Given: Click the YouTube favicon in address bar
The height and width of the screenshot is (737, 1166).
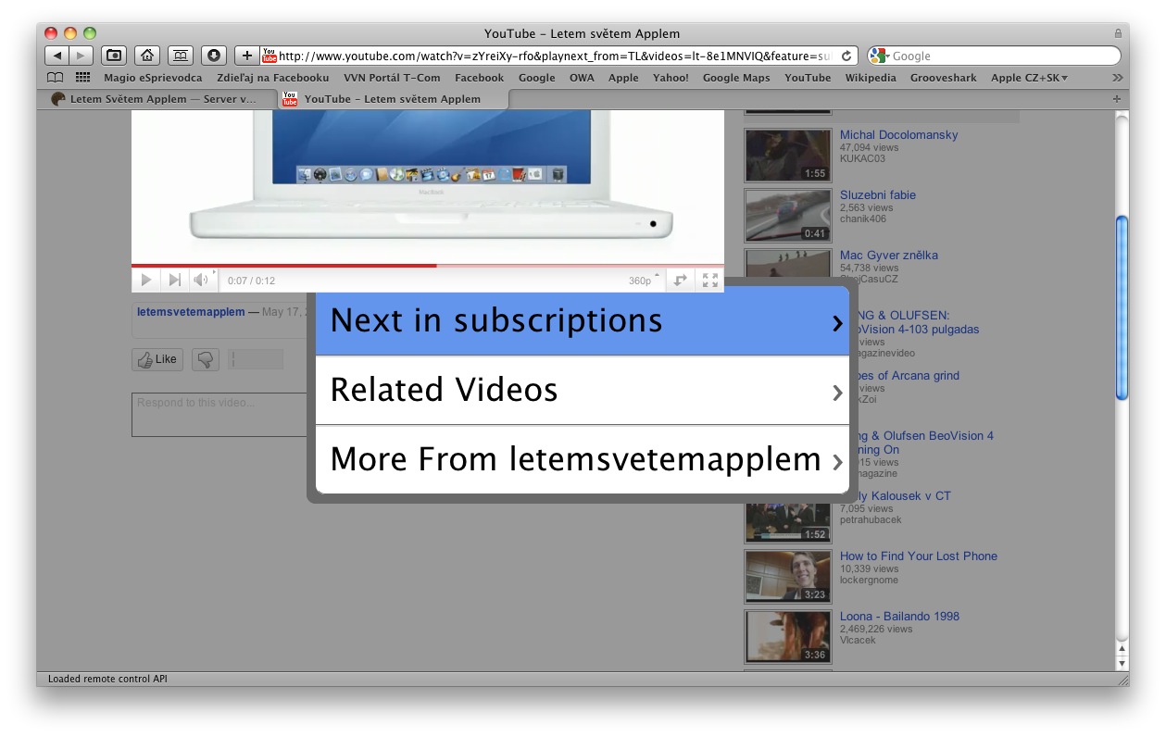Looking at the screenshot, I should [270, 56].
